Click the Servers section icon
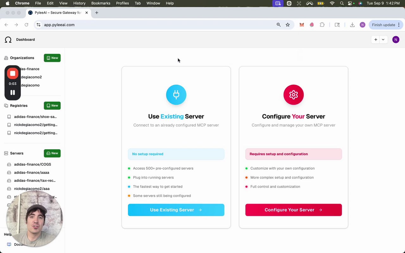The image size is (405, 253). pos(6,153)
